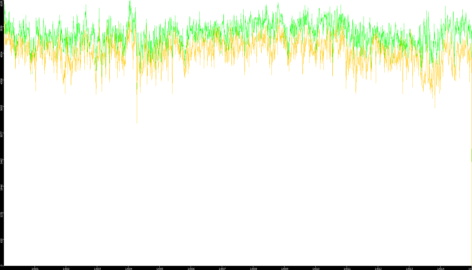Click the 14:02 time axis label
Viewport: 472px width, 270px height.
[66, 269]
